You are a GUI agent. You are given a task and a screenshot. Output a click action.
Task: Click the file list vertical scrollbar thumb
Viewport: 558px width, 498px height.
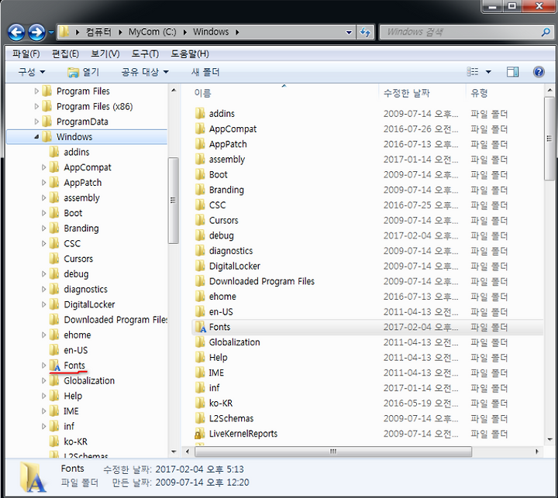(x=549, y=139)
